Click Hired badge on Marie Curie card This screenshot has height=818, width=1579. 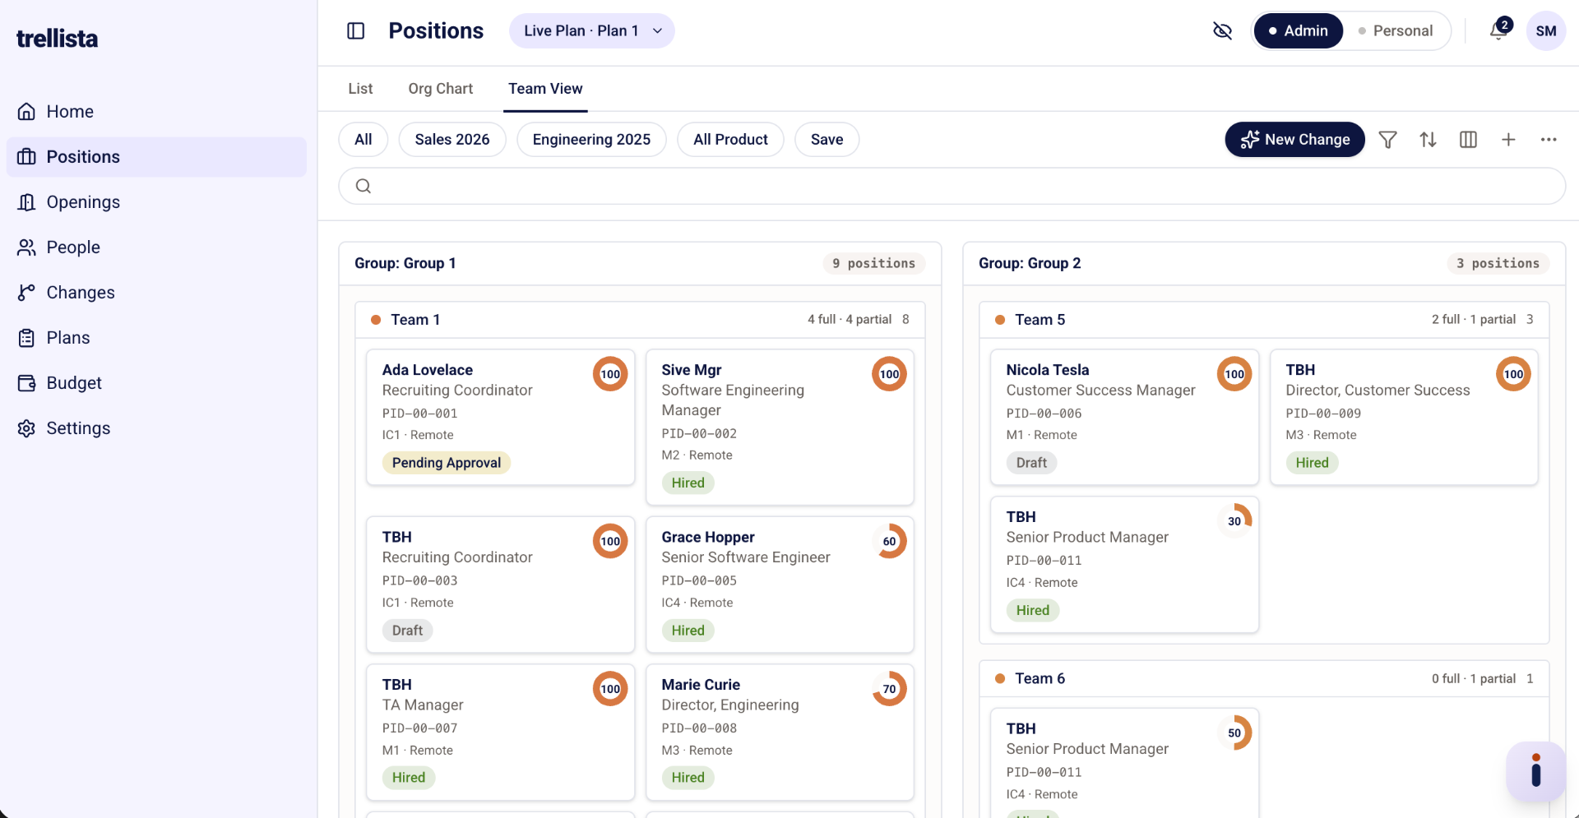pyautogui.click(x=688, y=778)
